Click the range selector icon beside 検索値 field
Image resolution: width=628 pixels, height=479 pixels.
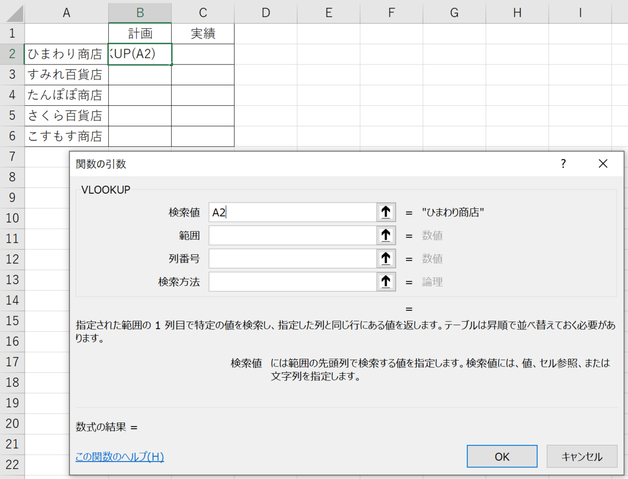pos(386,212)
